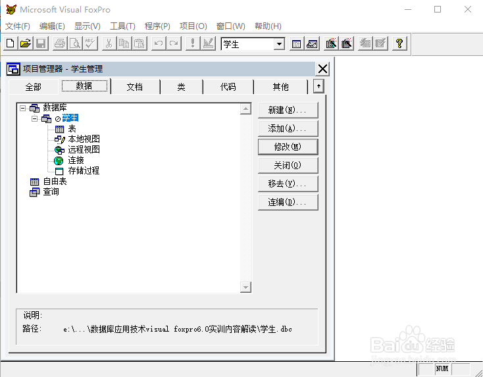Click the Print toolbar icon

60,43
